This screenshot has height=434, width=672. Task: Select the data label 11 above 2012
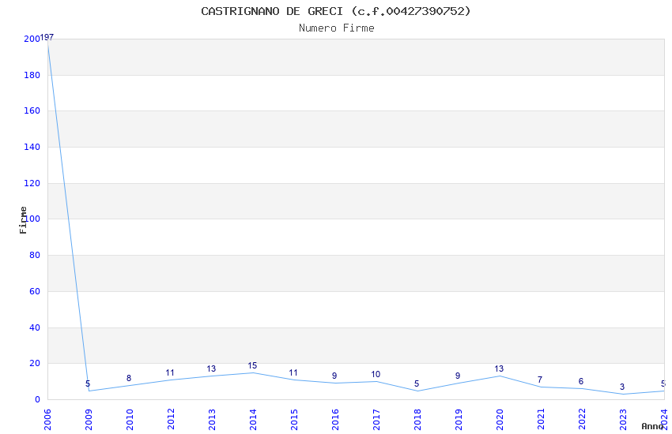[170, 373]
